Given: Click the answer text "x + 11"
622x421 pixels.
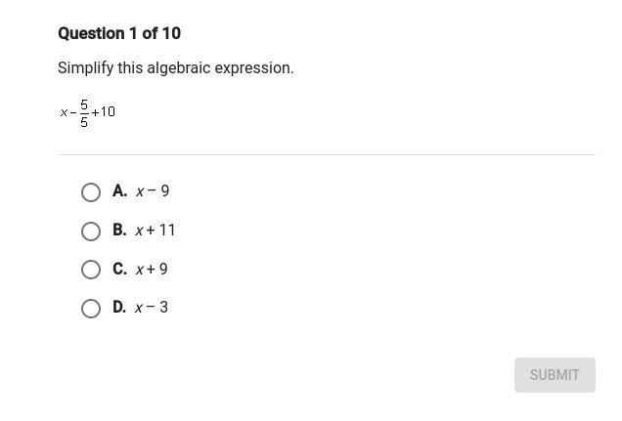Looking at the screenshot, I should (155, 231).
